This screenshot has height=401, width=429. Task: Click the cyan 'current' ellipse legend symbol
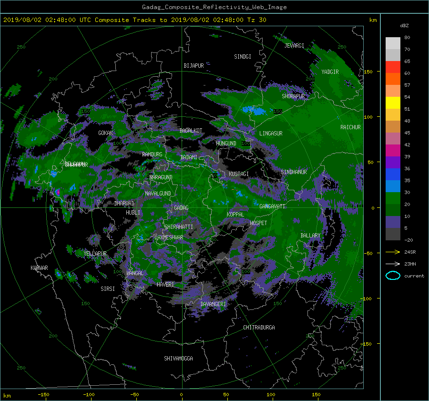tap(393, 276)
